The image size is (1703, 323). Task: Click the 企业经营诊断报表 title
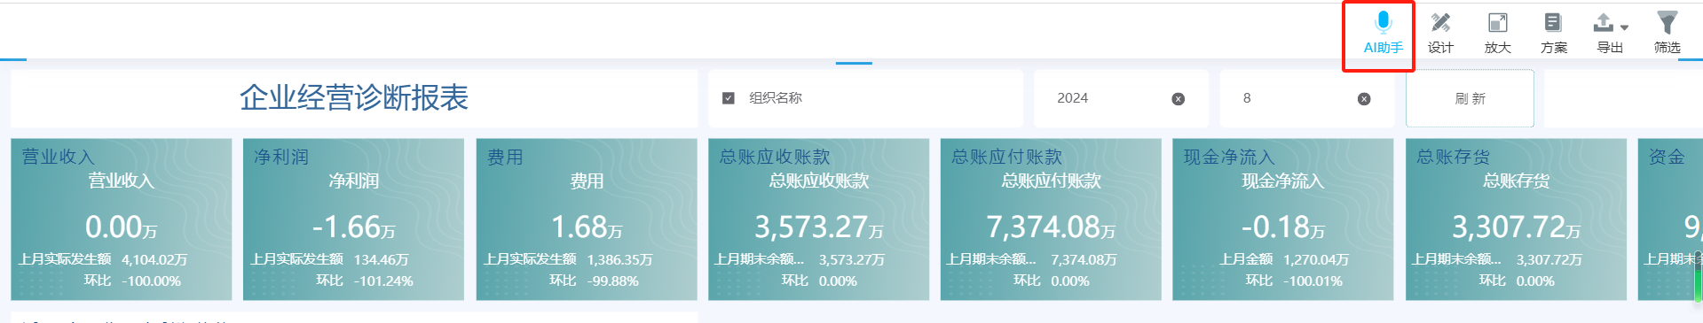click(353, 97)
